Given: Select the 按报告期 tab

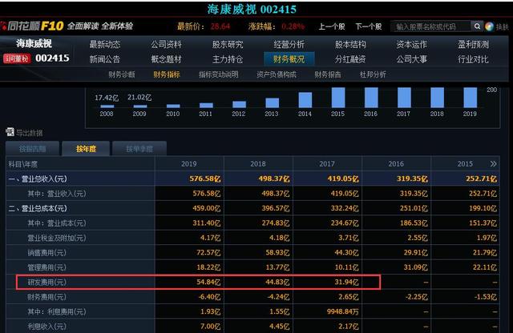Looking at the screenshot, I should (32, 149).
